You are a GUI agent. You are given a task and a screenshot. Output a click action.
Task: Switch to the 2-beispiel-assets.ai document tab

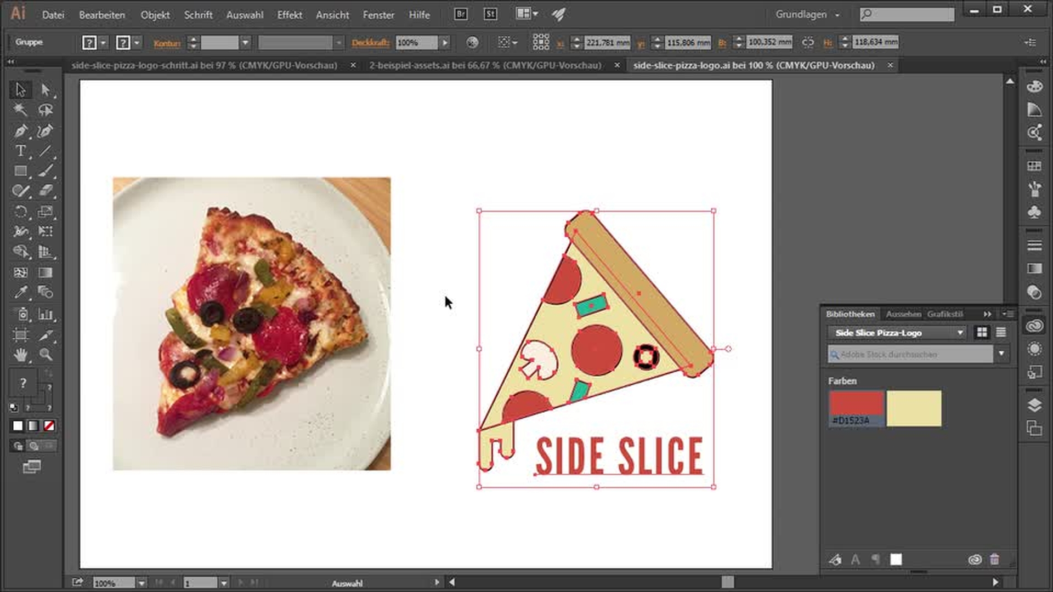click(485, 65)
